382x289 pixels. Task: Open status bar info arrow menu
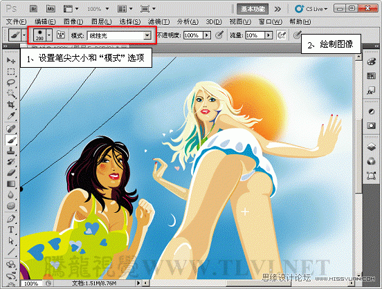click(x=138, y=283)
